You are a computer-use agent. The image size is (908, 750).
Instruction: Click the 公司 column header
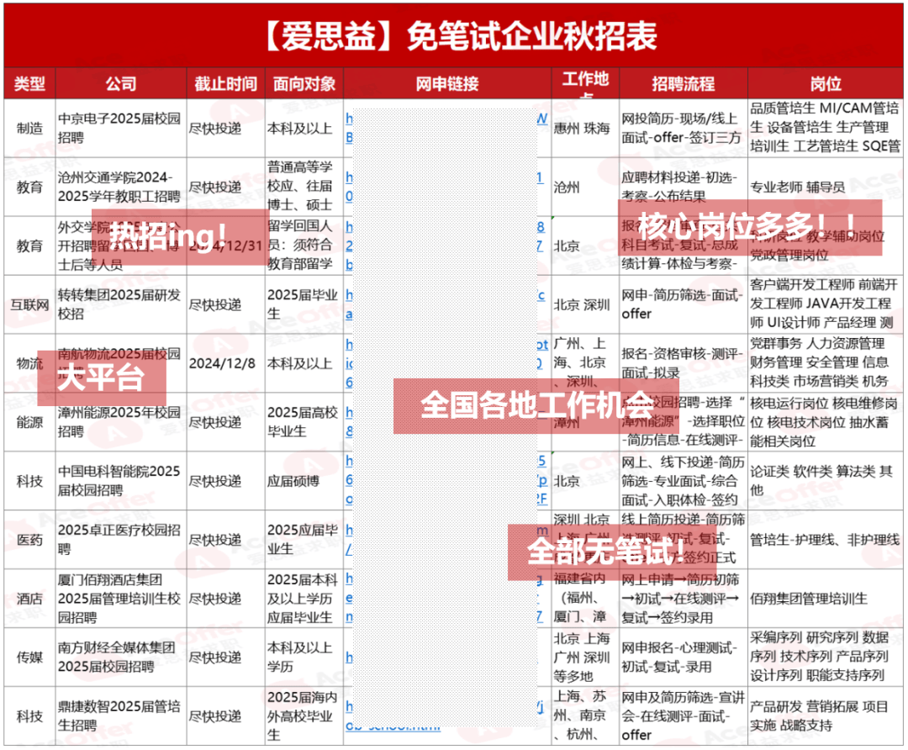click(x=121, y=83)
